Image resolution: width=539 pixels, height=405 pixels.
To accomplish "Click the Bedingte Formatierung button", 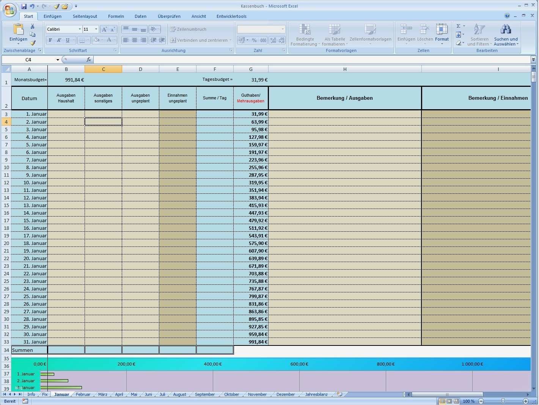I will click(305, 35).
